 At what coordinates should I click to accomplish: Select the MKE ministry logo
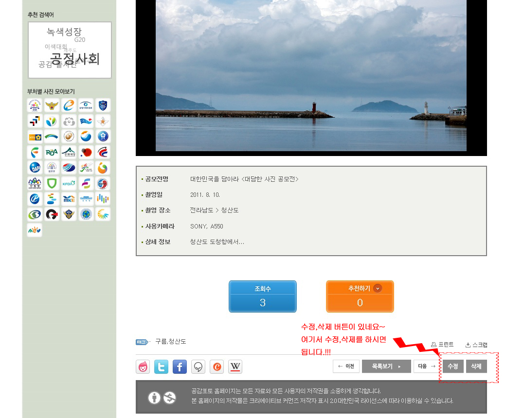point(69,199)
